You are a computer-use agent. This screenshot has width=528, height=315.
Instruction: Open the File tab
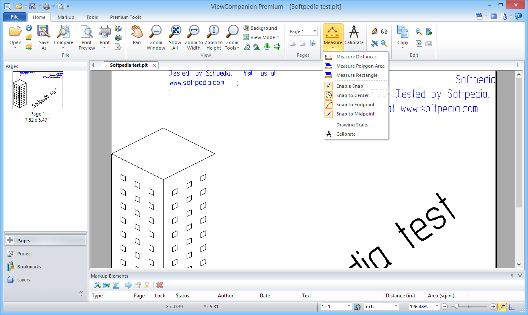[15, 17]
